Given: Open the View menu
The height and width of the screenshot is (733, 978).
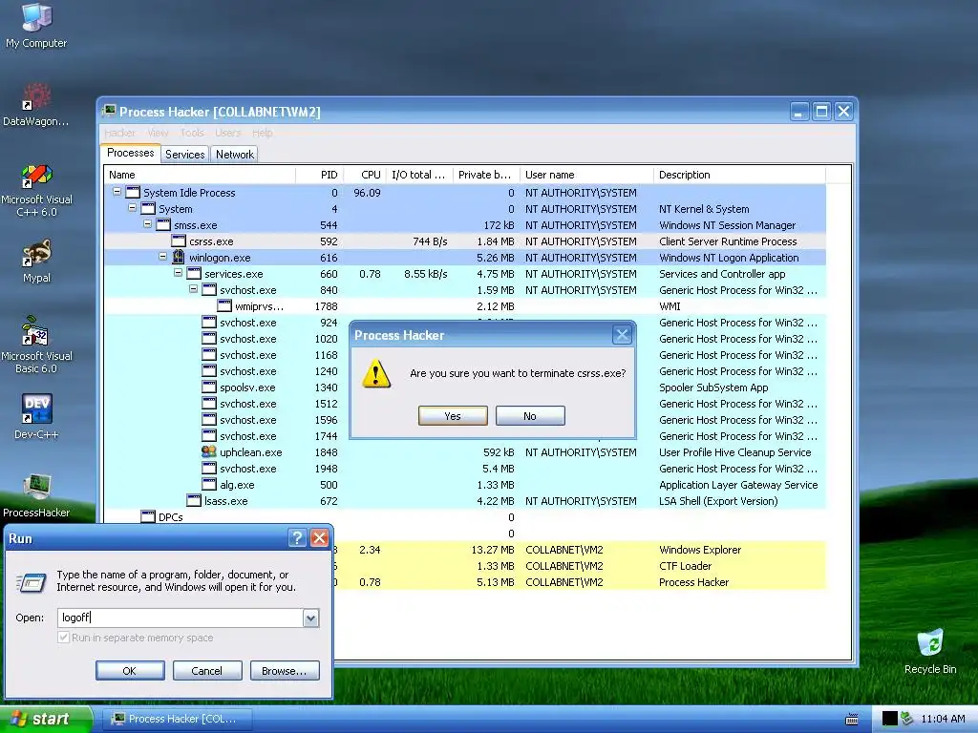Looking at the screenshot, I should 158,133.
